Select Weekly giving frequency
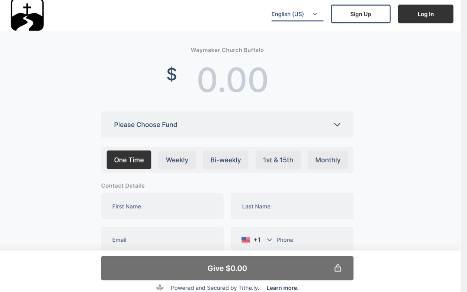 [x=177, y=160]
